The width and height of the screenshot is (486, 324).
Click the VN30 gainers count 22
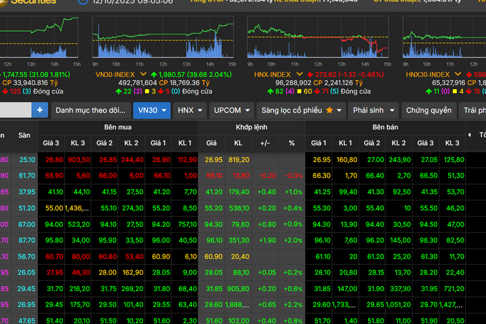pos(128,92)
